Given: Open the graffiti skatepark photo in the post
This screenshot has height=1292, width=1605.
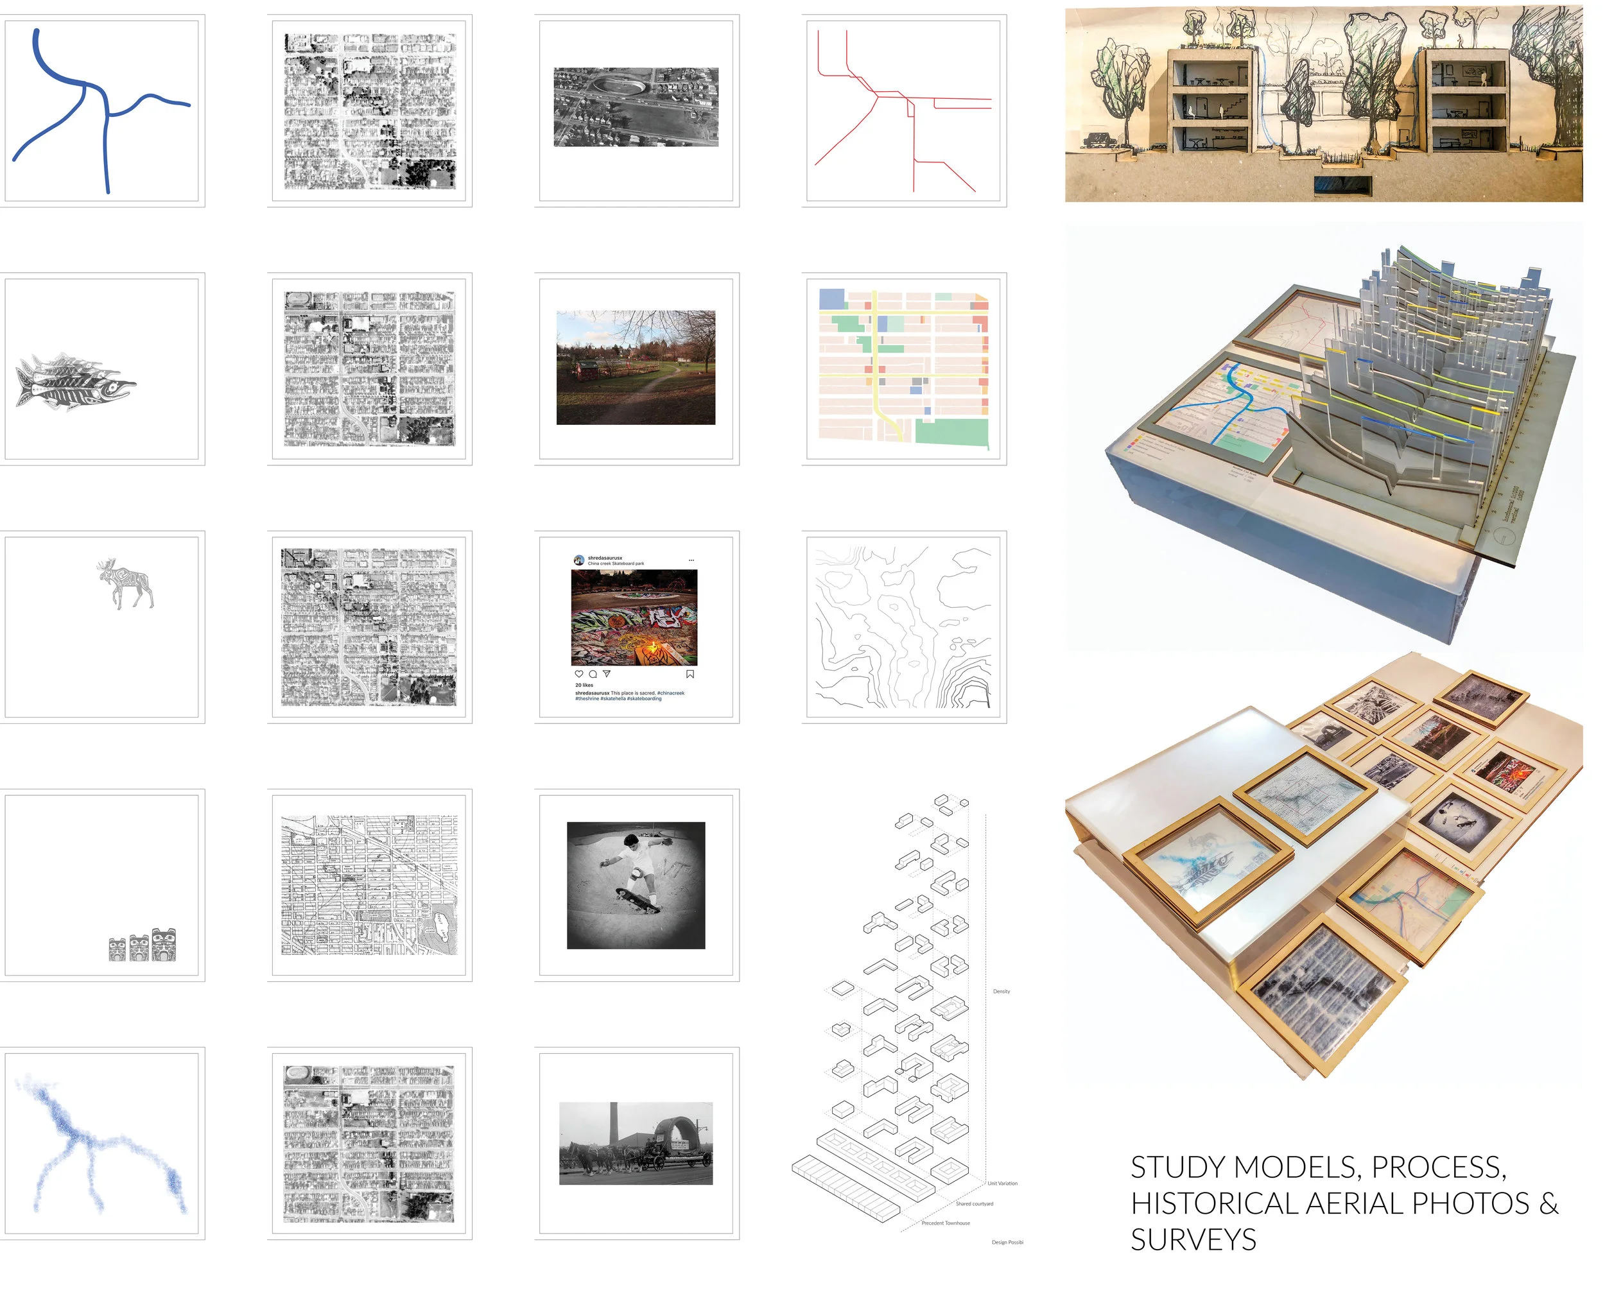Looking at the screenshot, I should tap(634, 617).
